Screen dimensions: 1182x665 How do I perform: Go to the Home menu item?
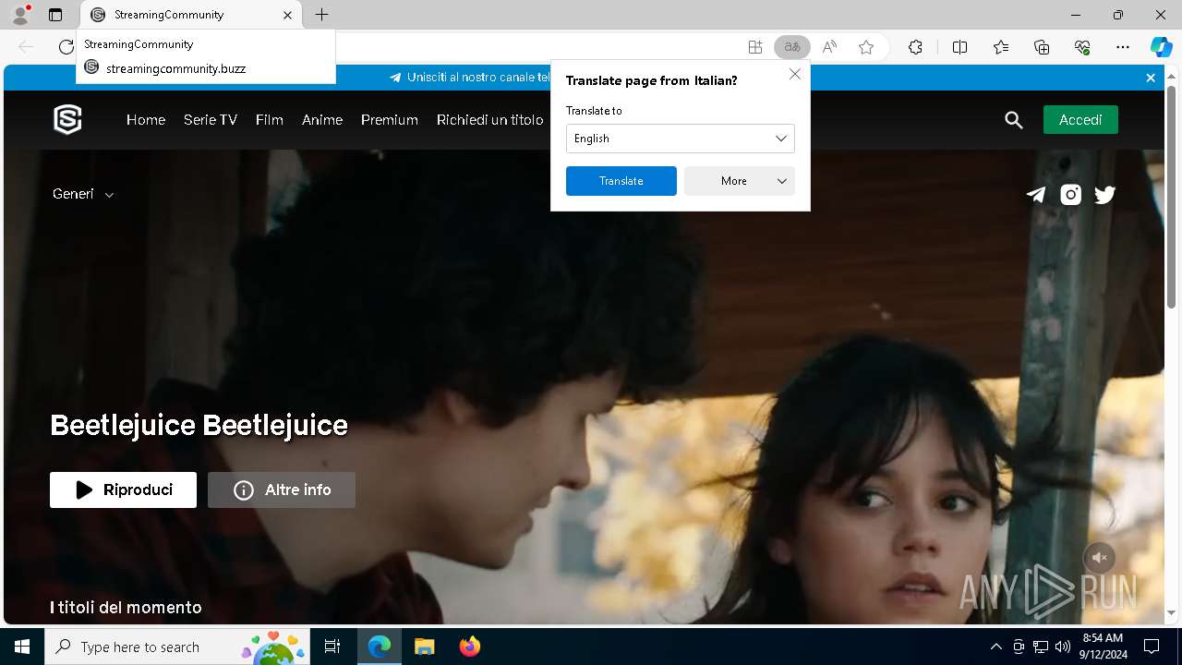coord(146,120)
